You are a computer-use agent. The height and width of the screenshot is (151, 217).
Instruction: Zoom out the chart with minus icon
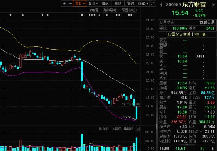tap(70, 4)
